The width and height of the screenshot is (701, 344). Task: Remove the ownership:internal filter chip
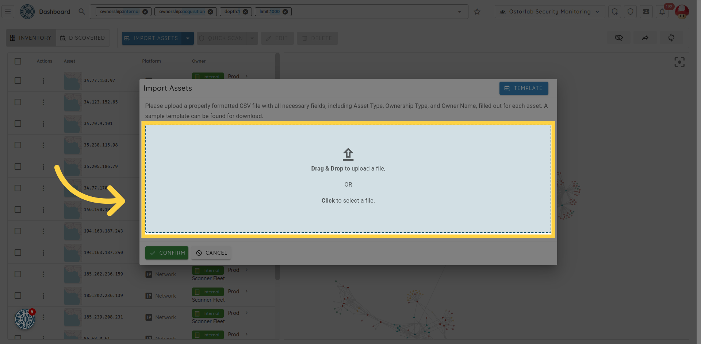[145, 12]
